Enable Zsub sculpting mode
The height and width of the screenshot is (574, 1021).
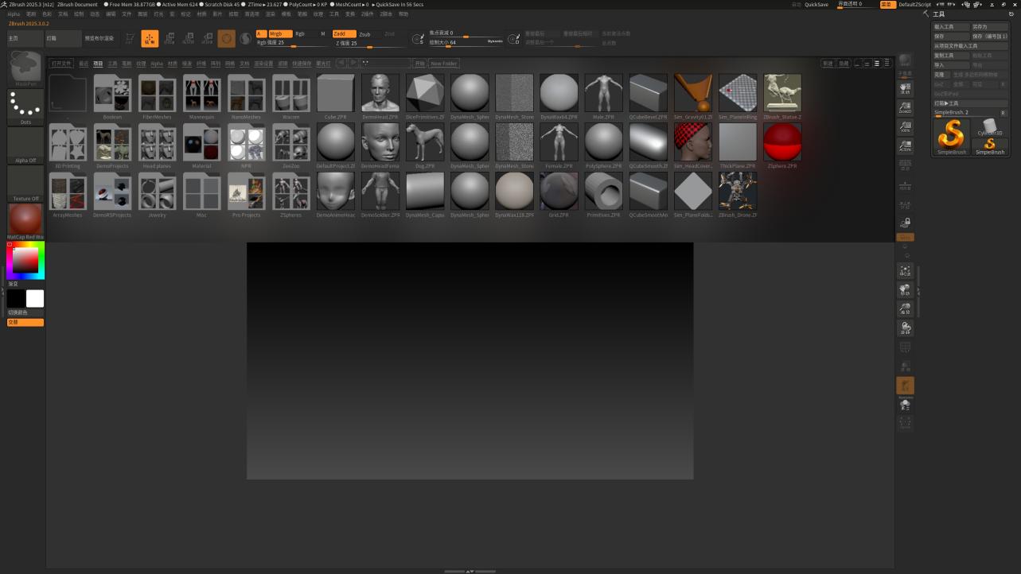365,33
